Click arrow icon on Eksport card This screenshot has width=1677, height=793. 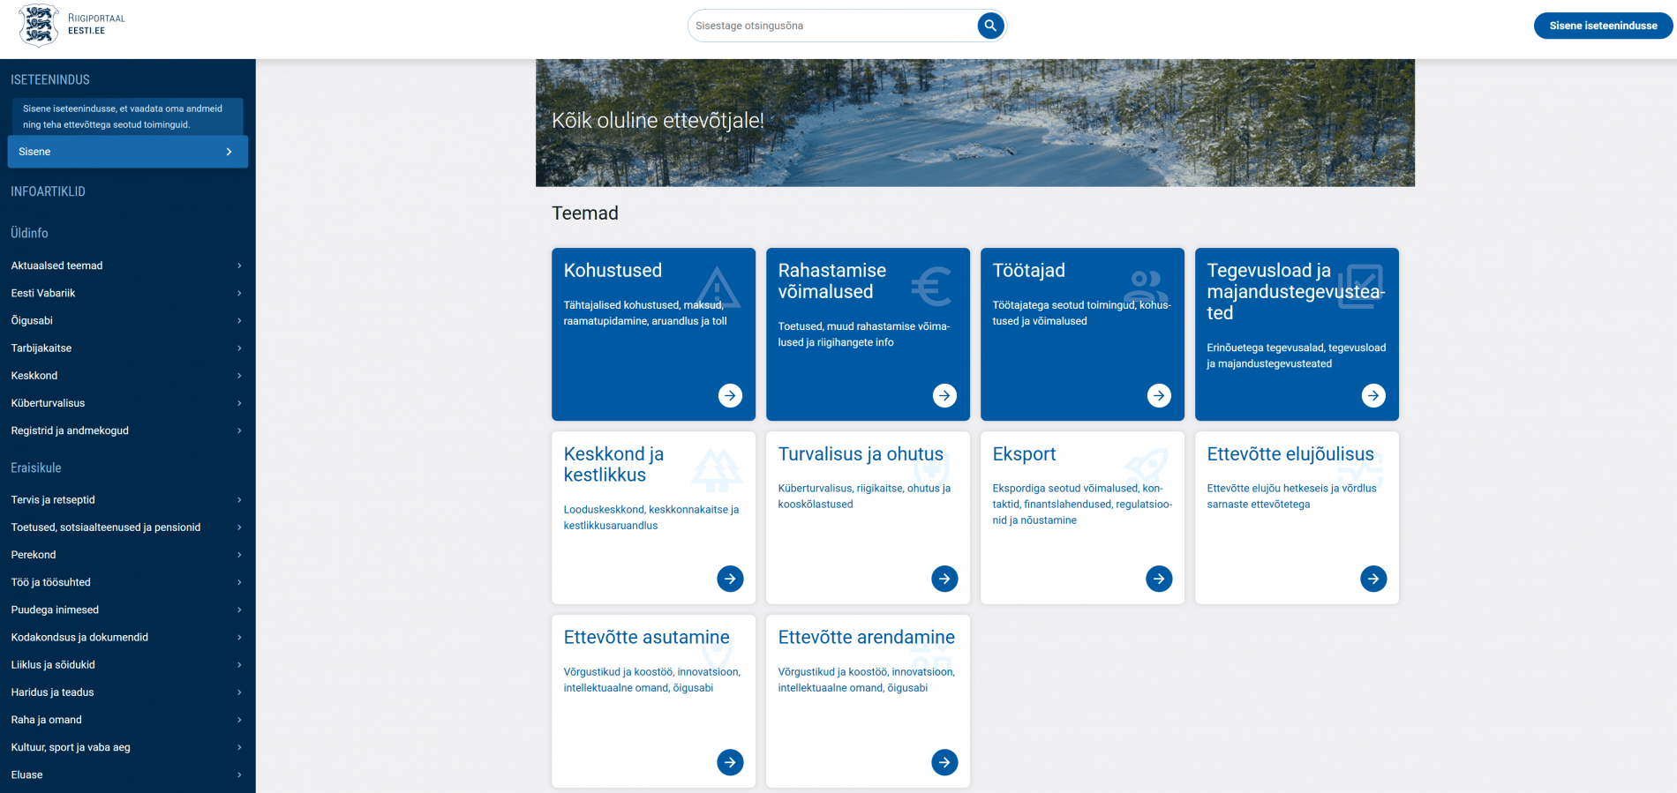1159,579
